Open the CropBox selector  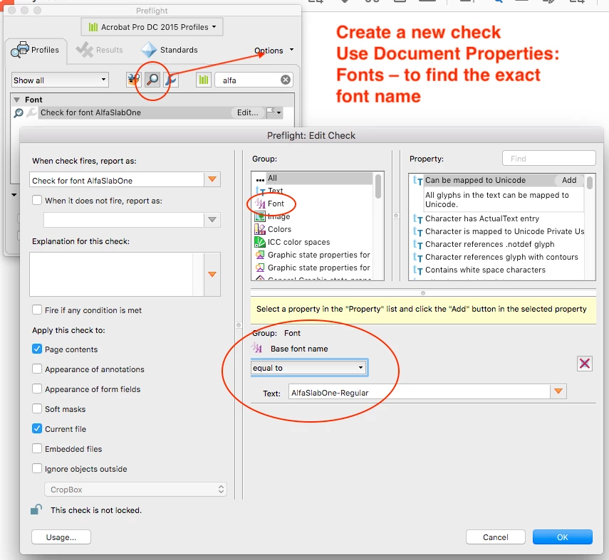point(135,490)
